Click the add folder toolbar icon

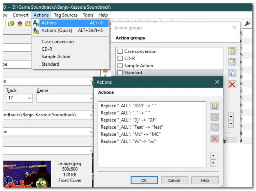click(x=20, y=24)
